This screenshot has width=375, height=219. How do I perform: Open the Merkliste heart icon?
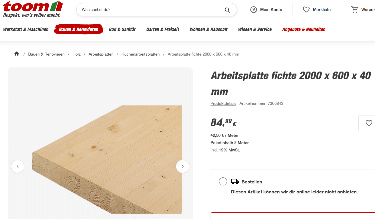pos(306,10)
